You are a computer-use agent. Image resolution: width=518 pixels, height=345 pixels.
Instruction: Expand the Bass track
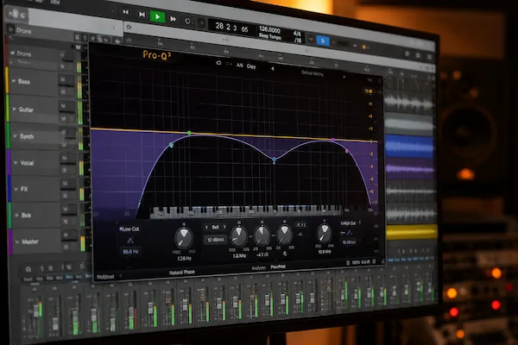(x=14, y=81)
